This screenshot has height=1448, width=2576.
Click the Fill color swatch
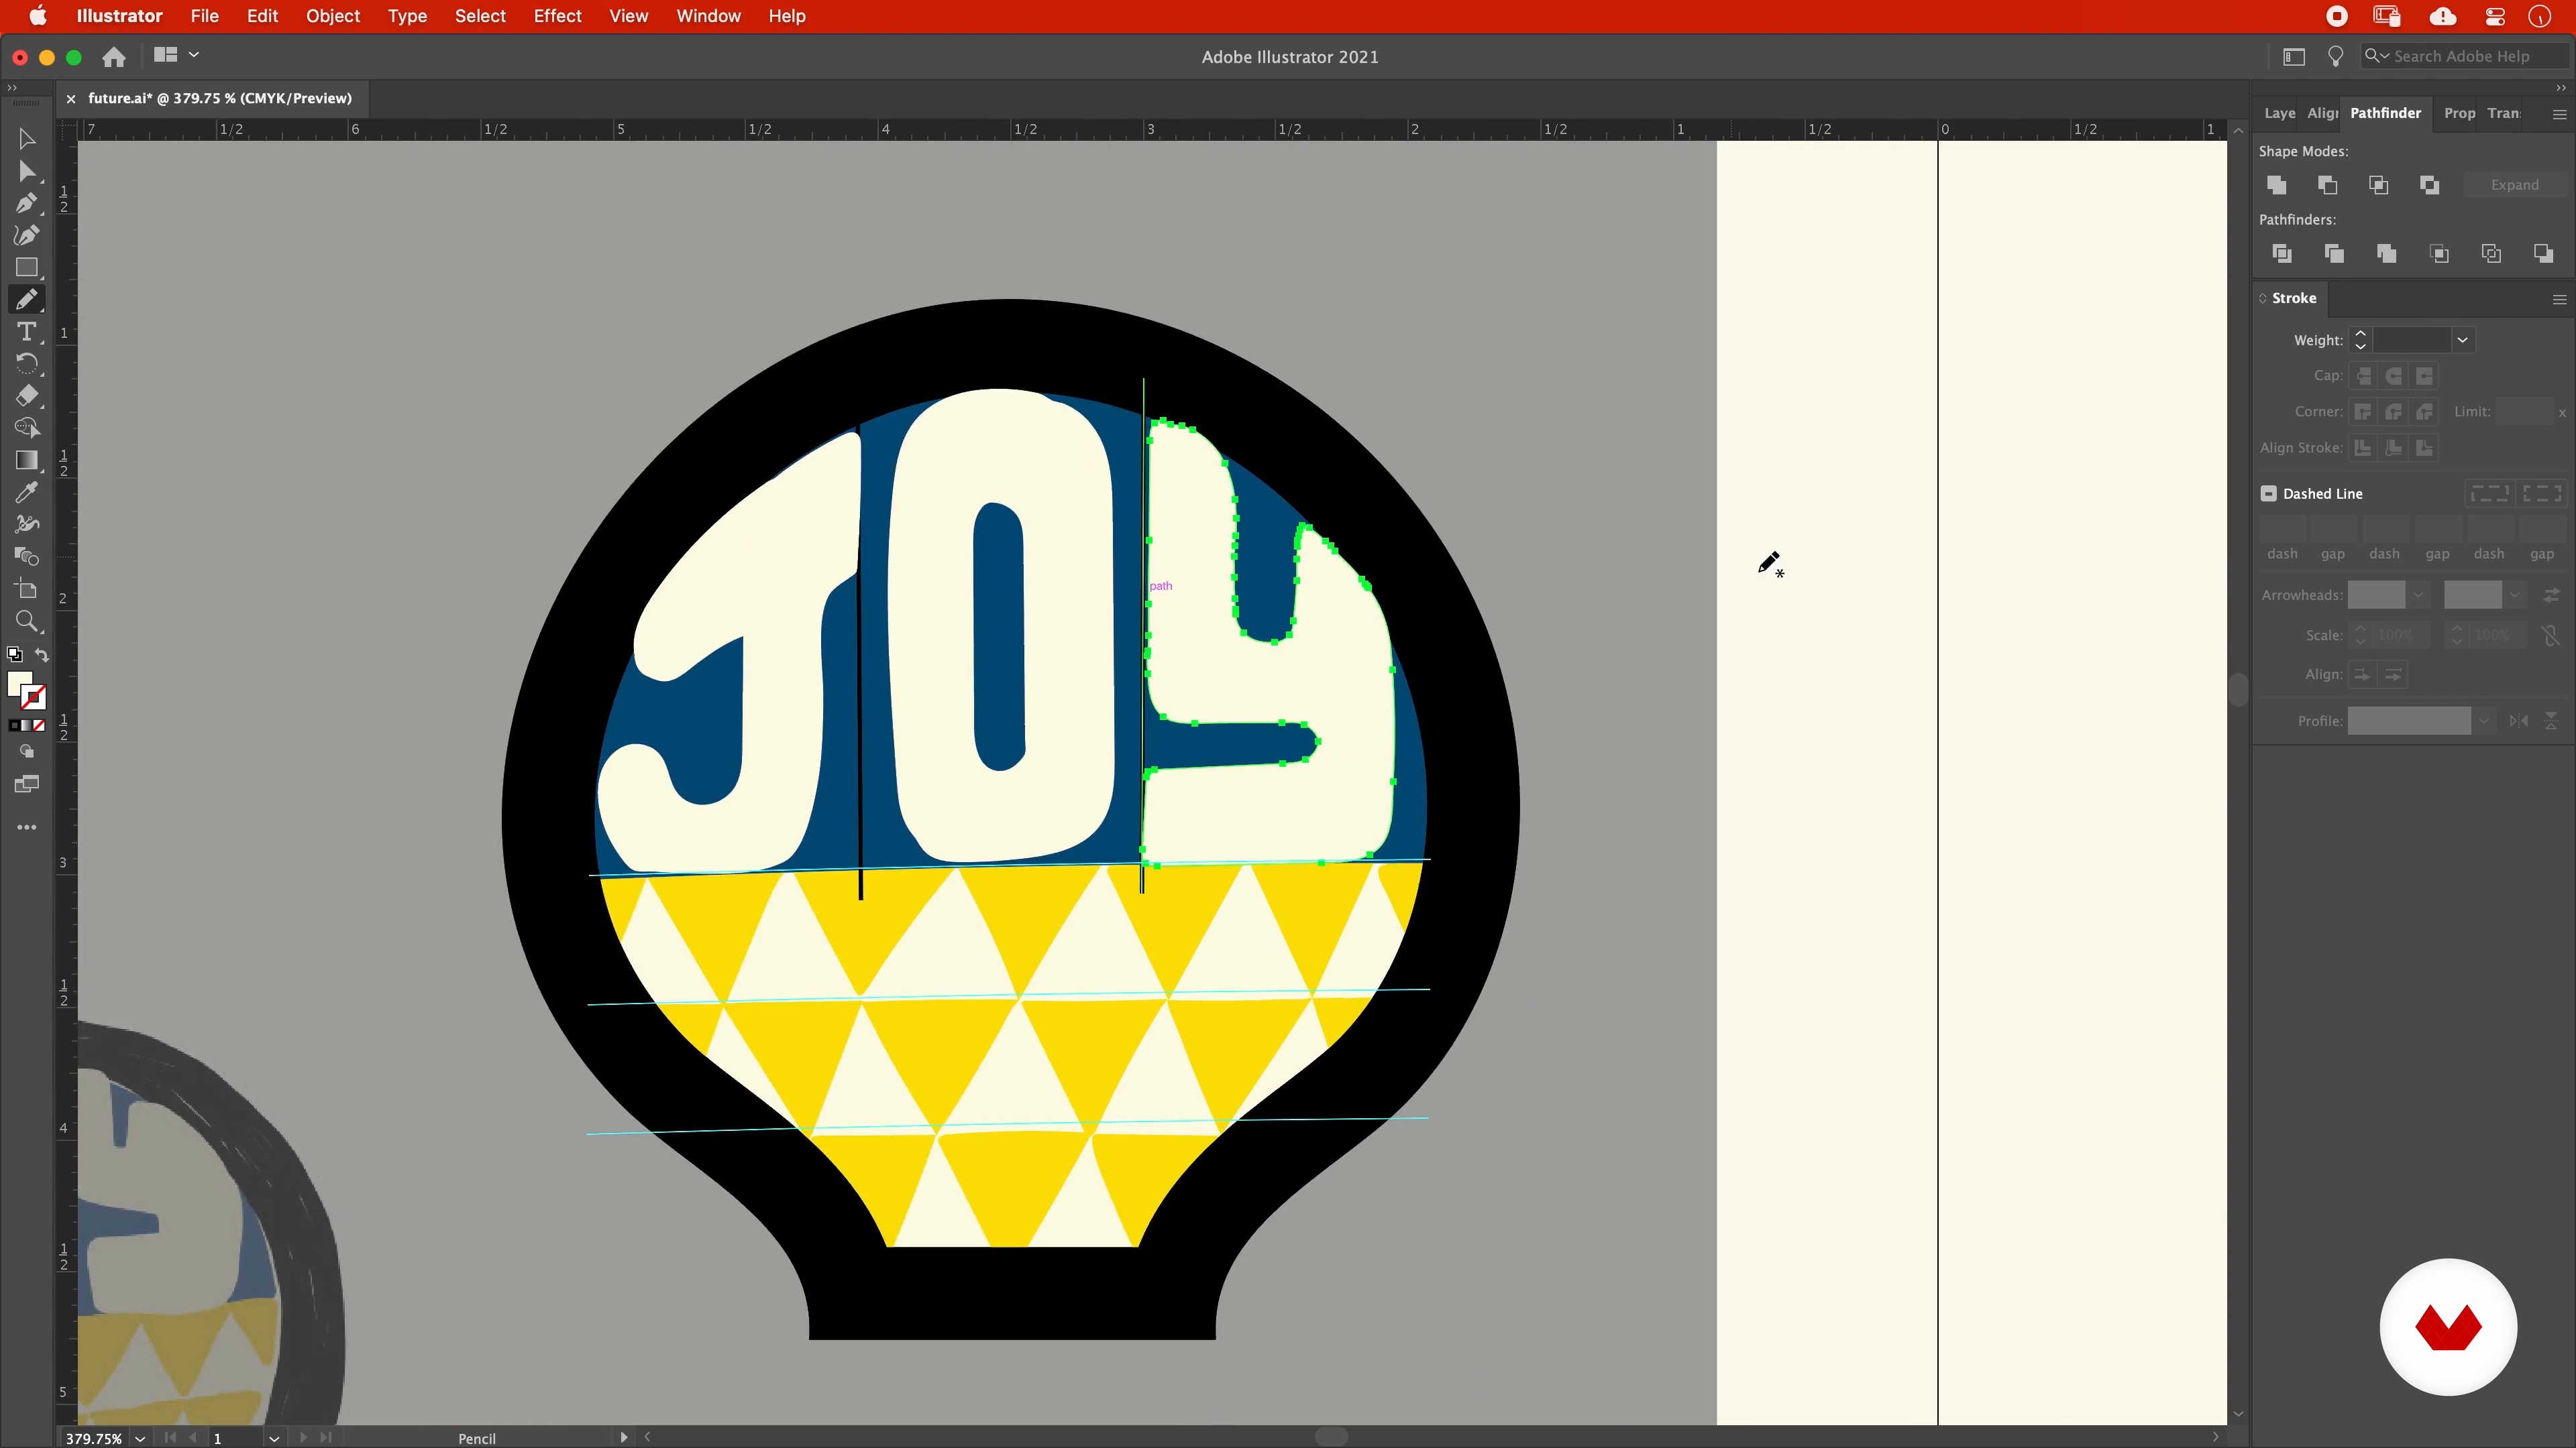(19, 684)
